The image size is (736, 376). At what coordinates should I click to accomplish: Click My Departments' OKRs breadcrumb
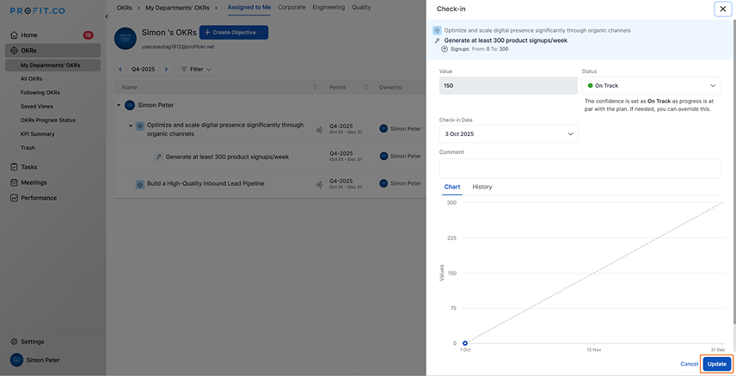(177, 8)
